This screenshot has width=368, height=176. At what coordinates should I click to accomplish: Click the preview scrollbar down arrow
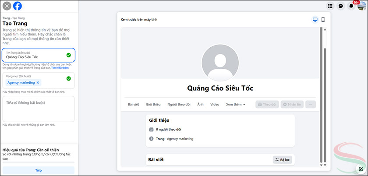[325, 165]
